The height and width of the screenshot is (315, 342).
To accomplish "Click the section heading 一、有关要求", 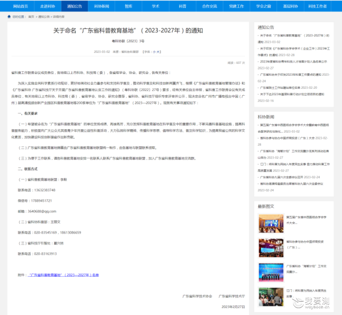I will point(28,113).
